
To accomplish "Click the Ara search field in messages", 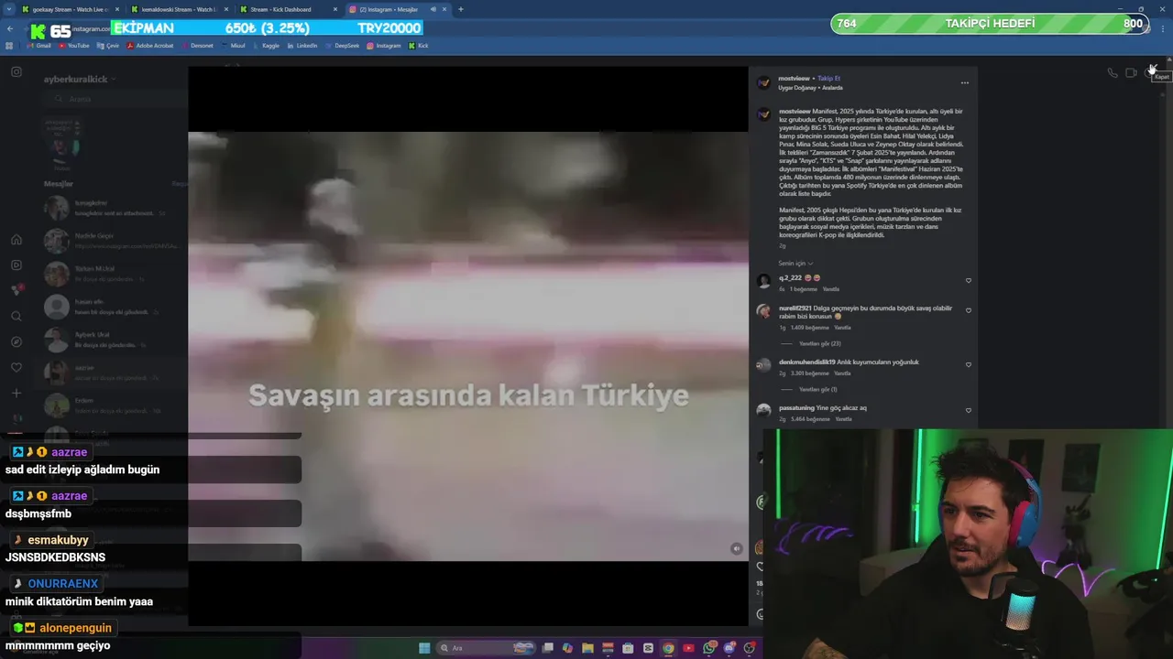I will (115, 99).
